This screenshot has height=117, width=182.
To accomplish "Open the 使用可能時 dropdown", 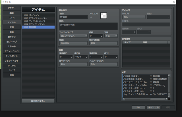I will 104,43.
